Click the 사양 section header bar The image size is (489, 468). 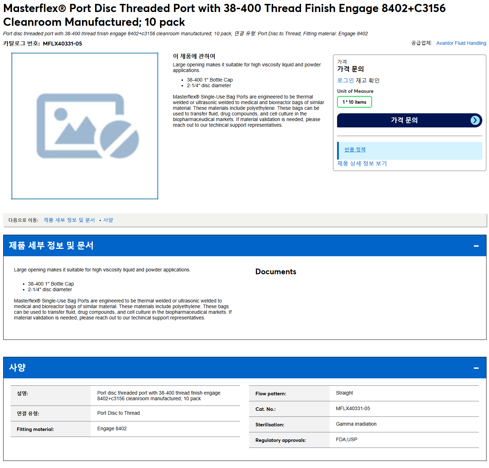[x=245, y=368]
